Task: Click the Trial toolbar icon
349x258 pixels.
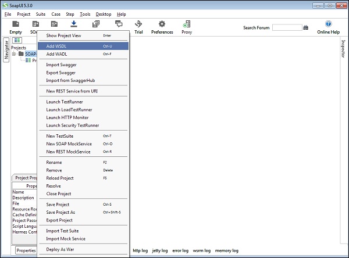Action: (138, 24)
